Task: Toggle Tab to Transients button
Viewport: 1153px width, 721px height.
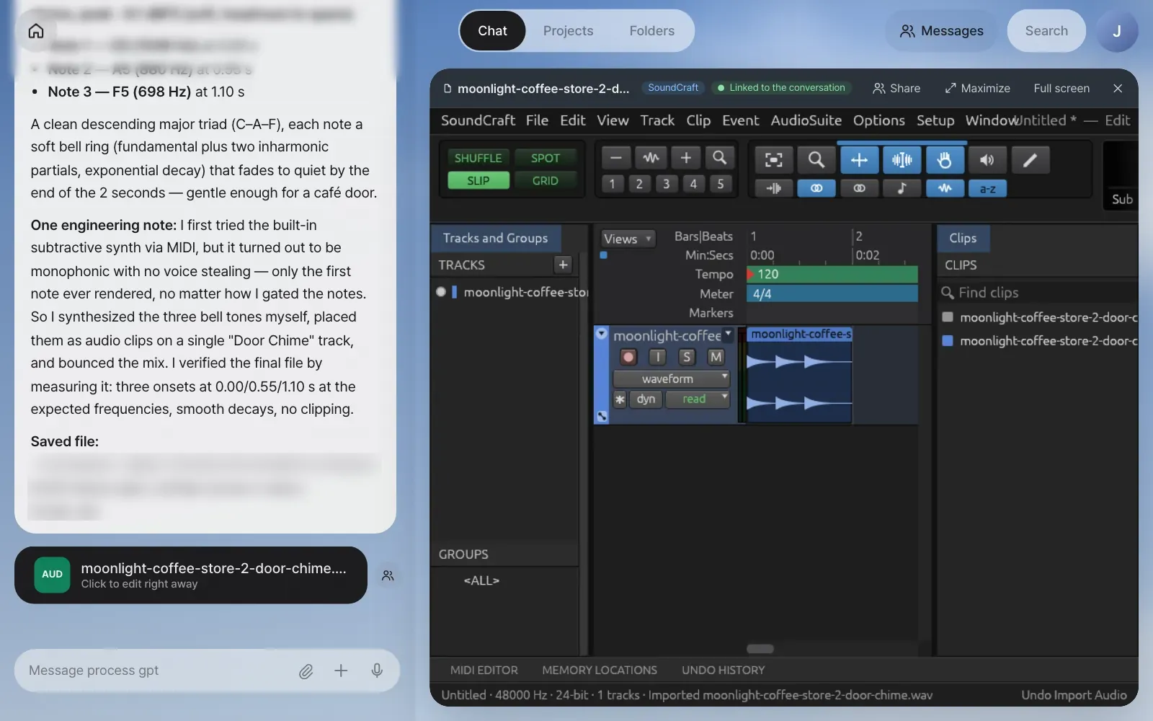Action: tap(773, 188)
